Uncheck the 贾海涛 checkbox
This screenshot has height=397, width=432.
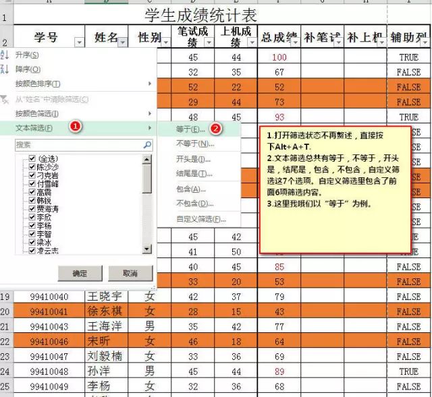pos(32,209)
